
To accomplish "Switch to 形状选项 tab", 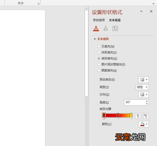I will click(99, 20).
